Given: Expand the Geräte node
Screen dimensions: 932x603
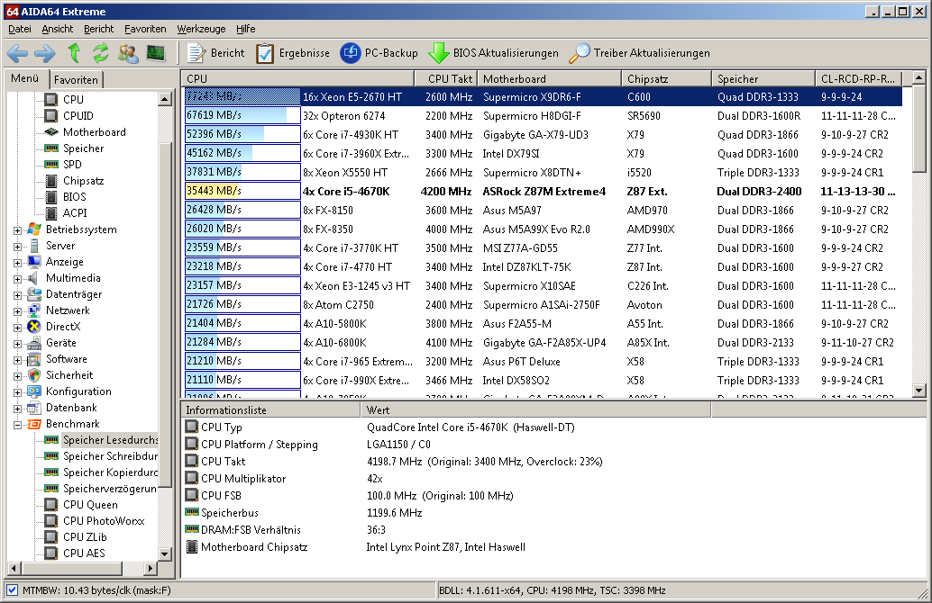Looking at the screenshot, I should [x=18, y=344].
